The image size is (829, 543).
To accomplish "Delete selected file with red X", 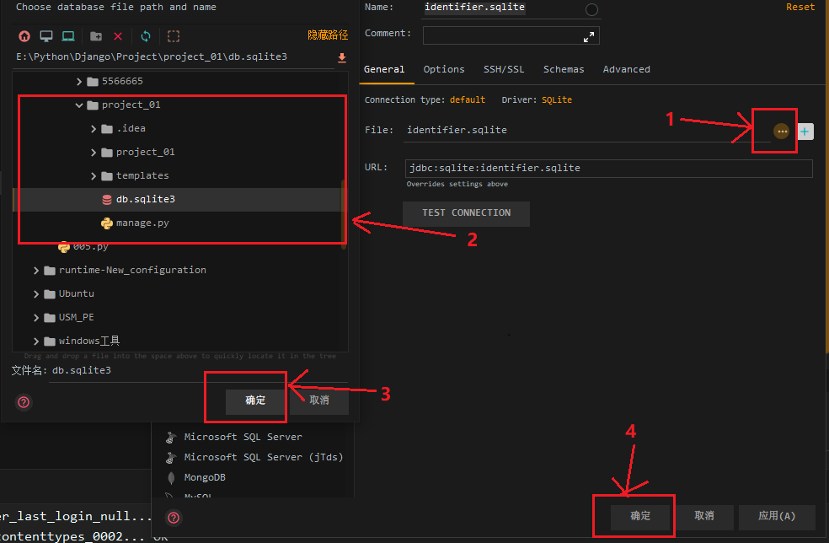I will point(118,36).
